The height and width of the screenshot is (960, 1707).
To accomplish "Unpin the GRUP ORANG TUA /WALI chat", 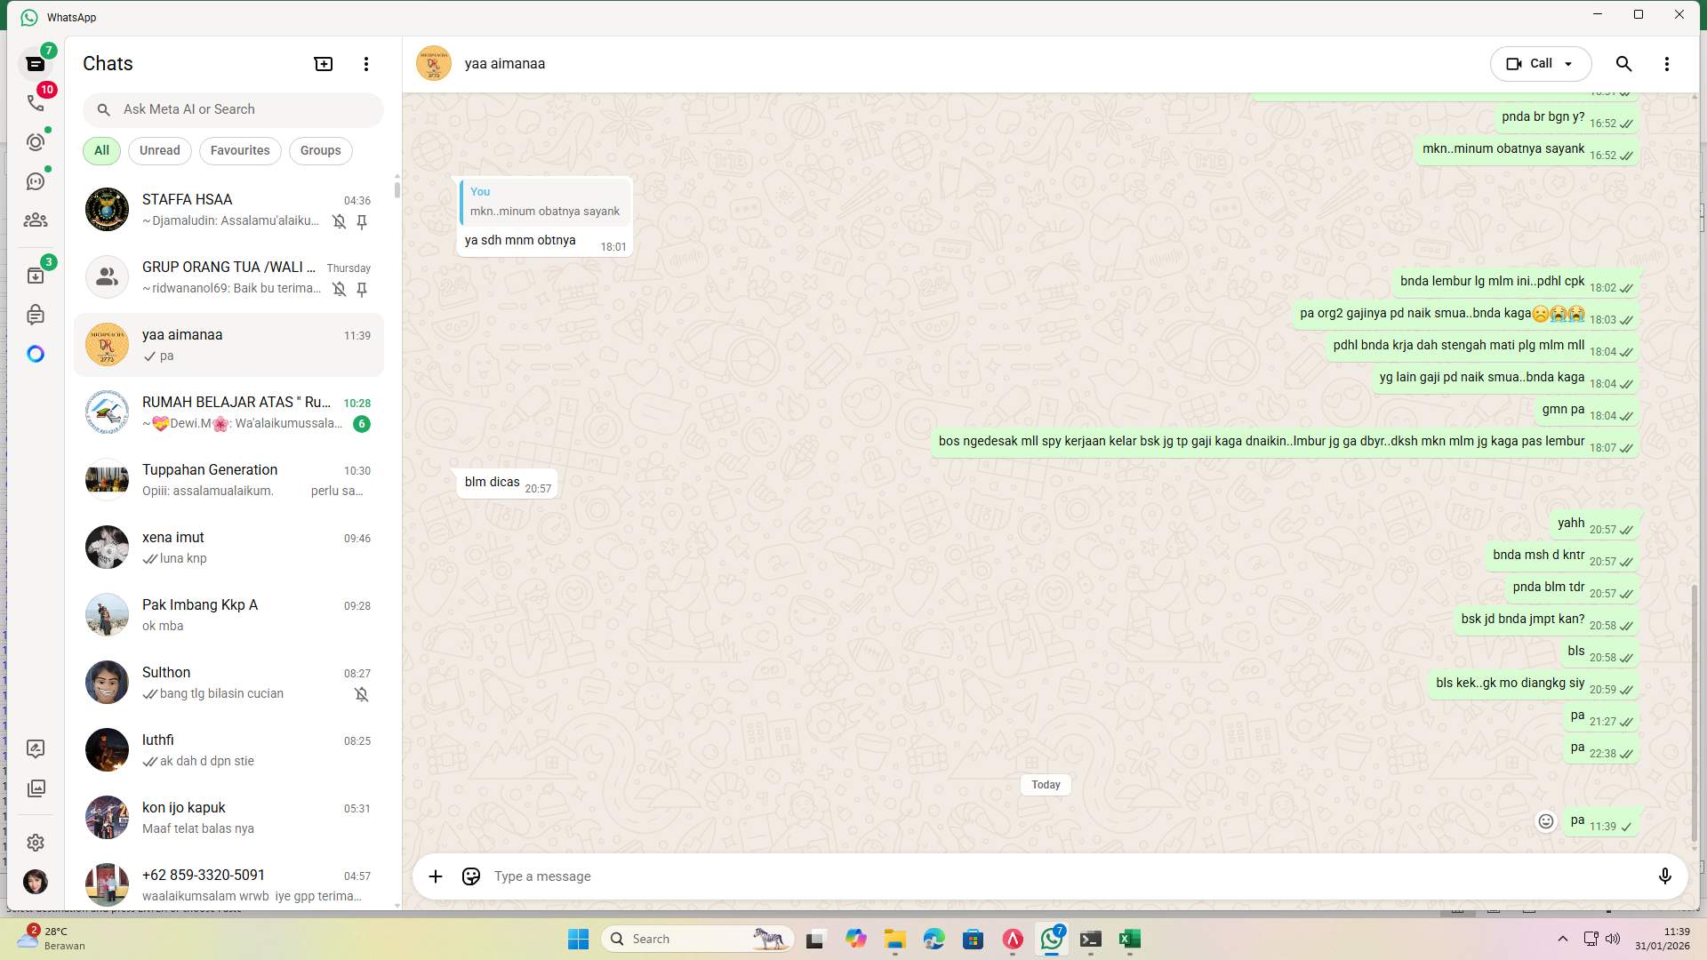I will 362,288.
